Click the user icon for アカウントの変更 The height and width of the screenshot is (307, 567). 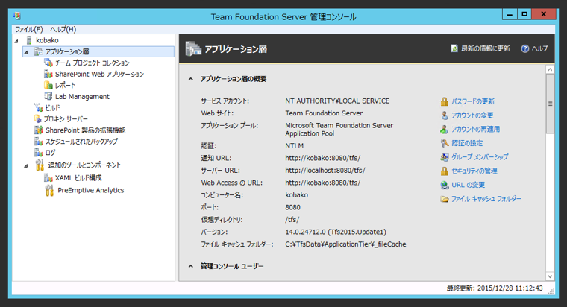coord(445,115)
